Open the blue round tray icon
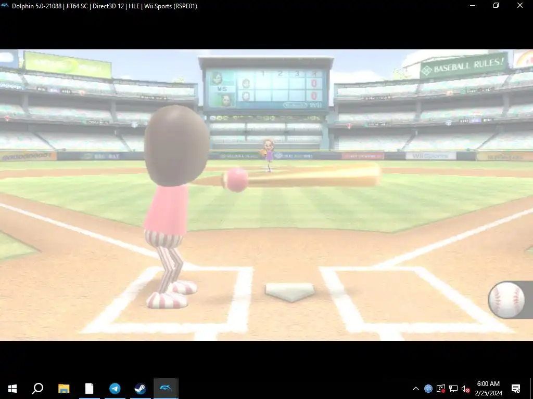The image size is (533, 399). click(428, 389)
